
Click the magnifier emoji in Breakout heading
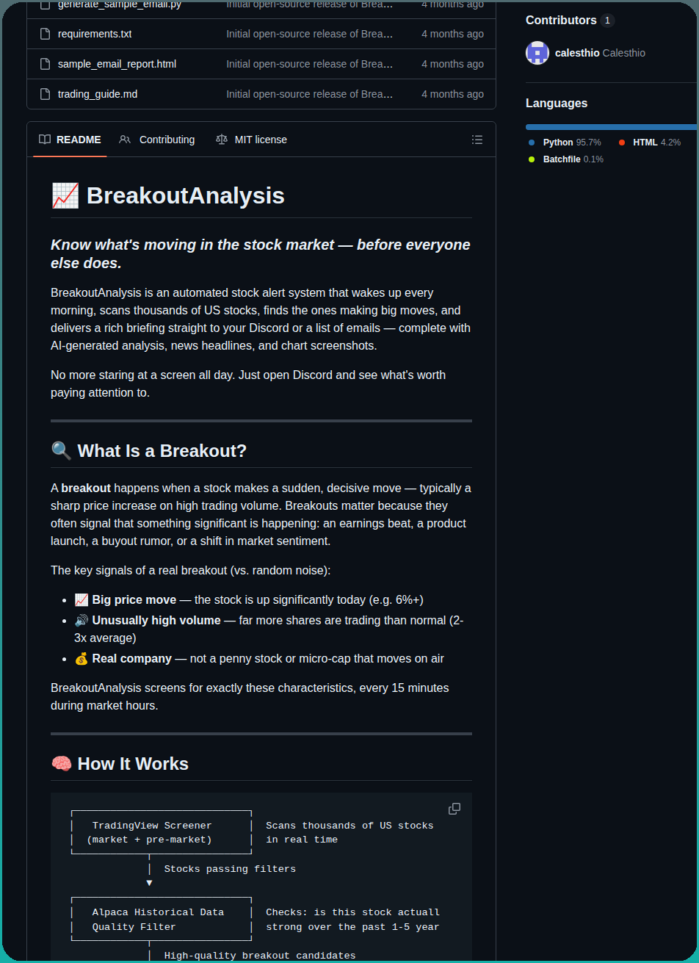[62, 450]
